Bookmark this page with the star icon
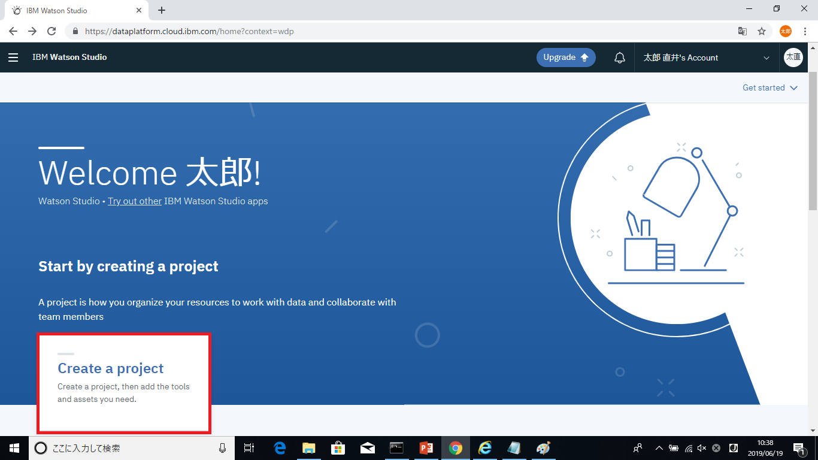Screen dimensions: 818x460 pos(762,31)
